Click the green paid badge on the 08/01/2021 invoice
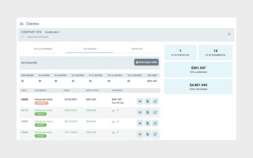Image resolution: width=253 pixels, height=158 pixels. [40, 114]
